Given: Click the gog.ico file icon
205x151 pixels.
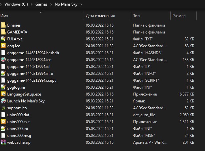Looking at the screenshot, I should [x=3, y=46].
